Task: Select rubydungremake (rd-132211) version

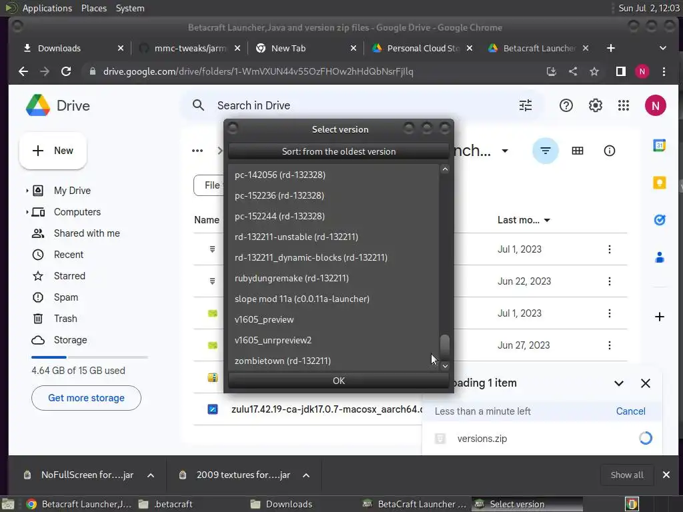Action: tap(333, 278)
